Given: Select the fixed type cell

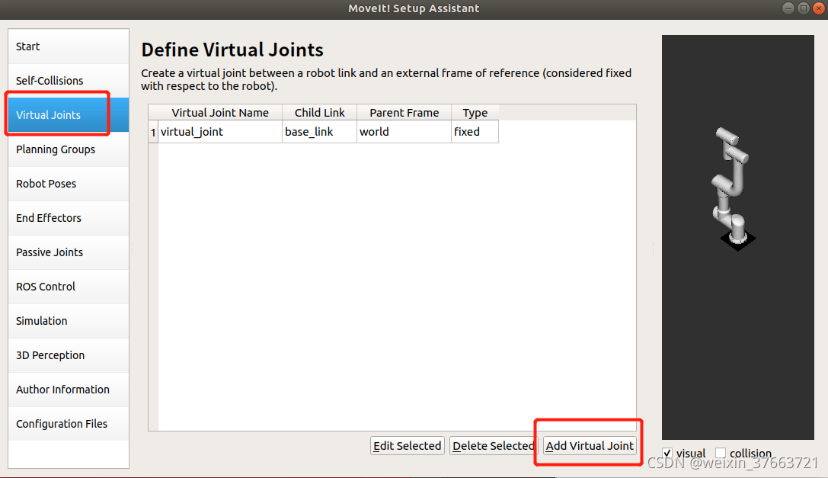Looking at the screenshot, I should click(x=475, y=132).
